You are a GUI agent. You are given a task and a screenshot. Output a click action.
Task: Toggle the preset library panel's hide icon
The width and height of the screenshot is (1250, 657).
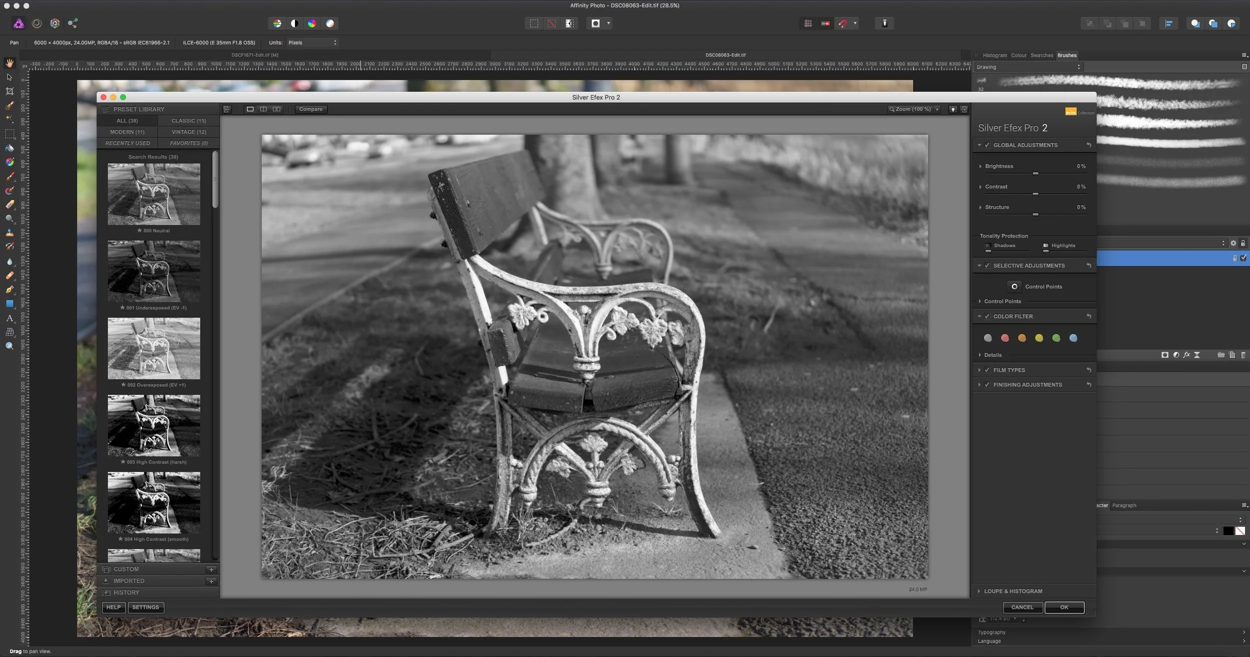click(x=227, y=109)
